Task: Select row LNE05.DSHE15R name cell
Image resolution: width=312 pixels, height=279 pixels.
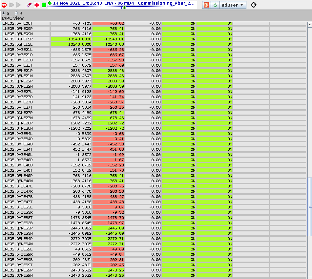Action: (26, 39)
